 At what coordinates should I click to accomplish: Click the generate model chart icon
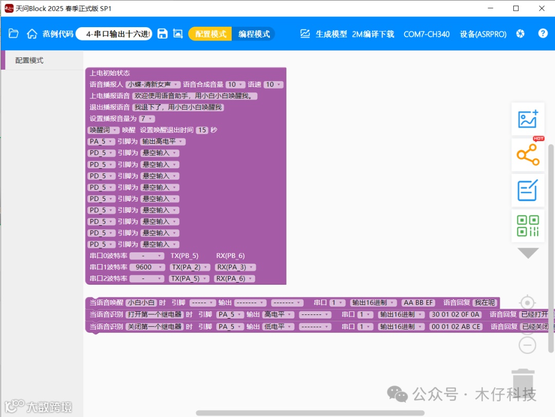pos(305,34)
